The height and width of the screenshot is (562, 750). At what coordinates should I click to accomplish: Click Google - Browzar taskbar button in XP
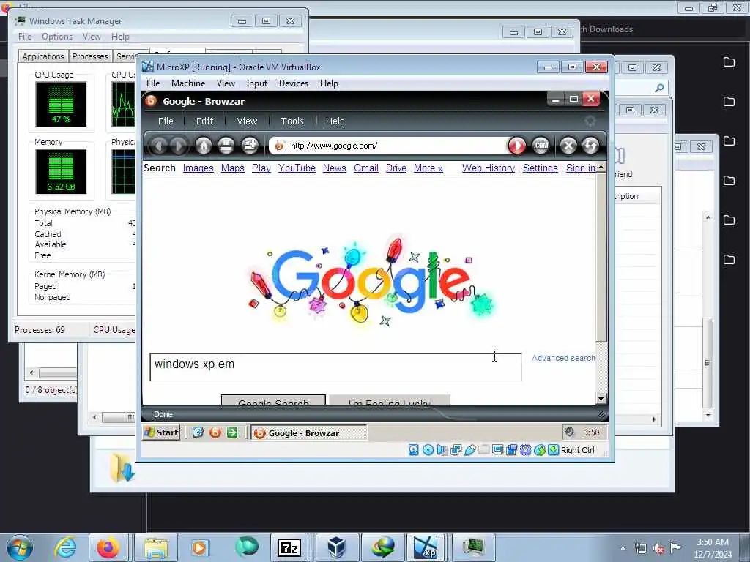point(309,433)
